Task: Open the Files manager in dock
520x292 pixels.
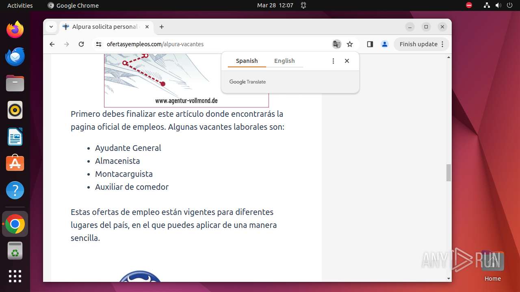Action: tap(15, 83)
